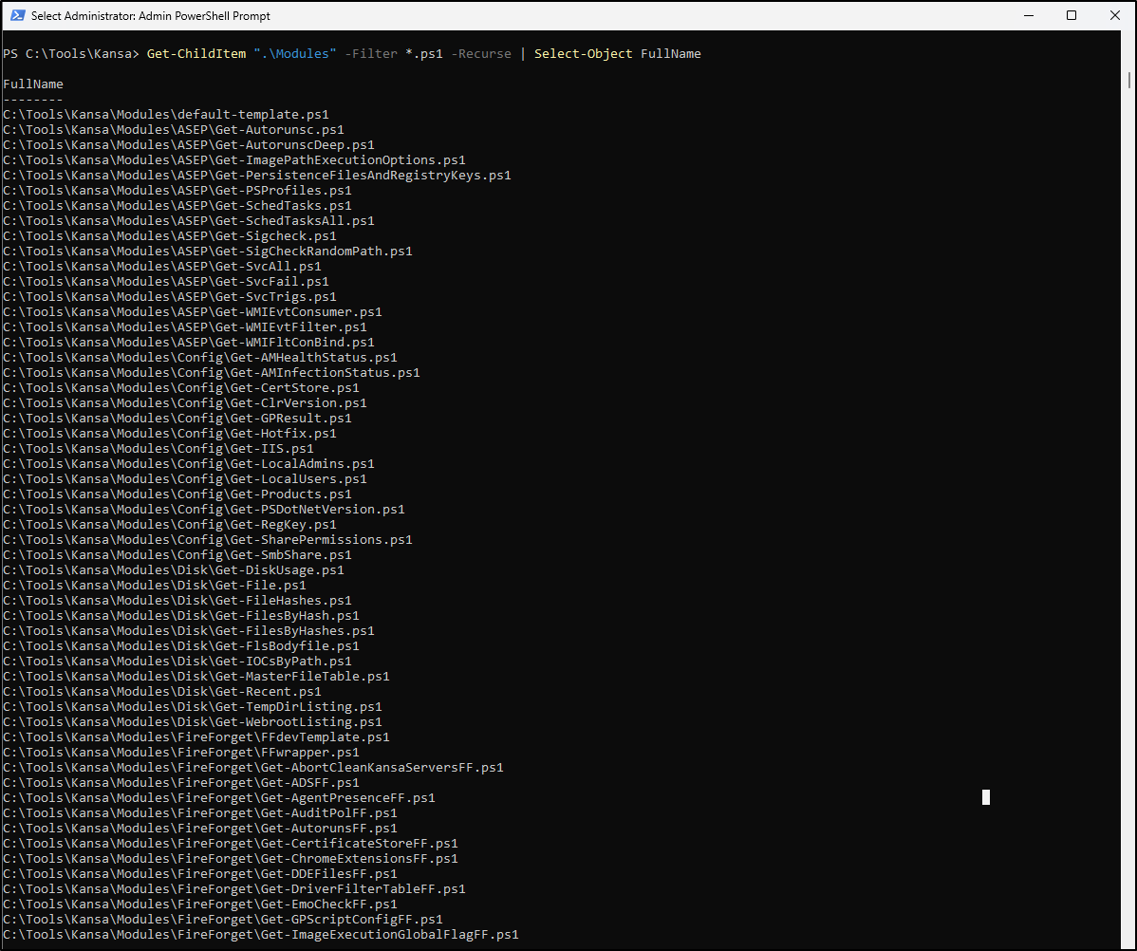The image size is (1137, 951).
Task: Click the Get-SharePermissions.ps1 line
Action: coord(208,540)
